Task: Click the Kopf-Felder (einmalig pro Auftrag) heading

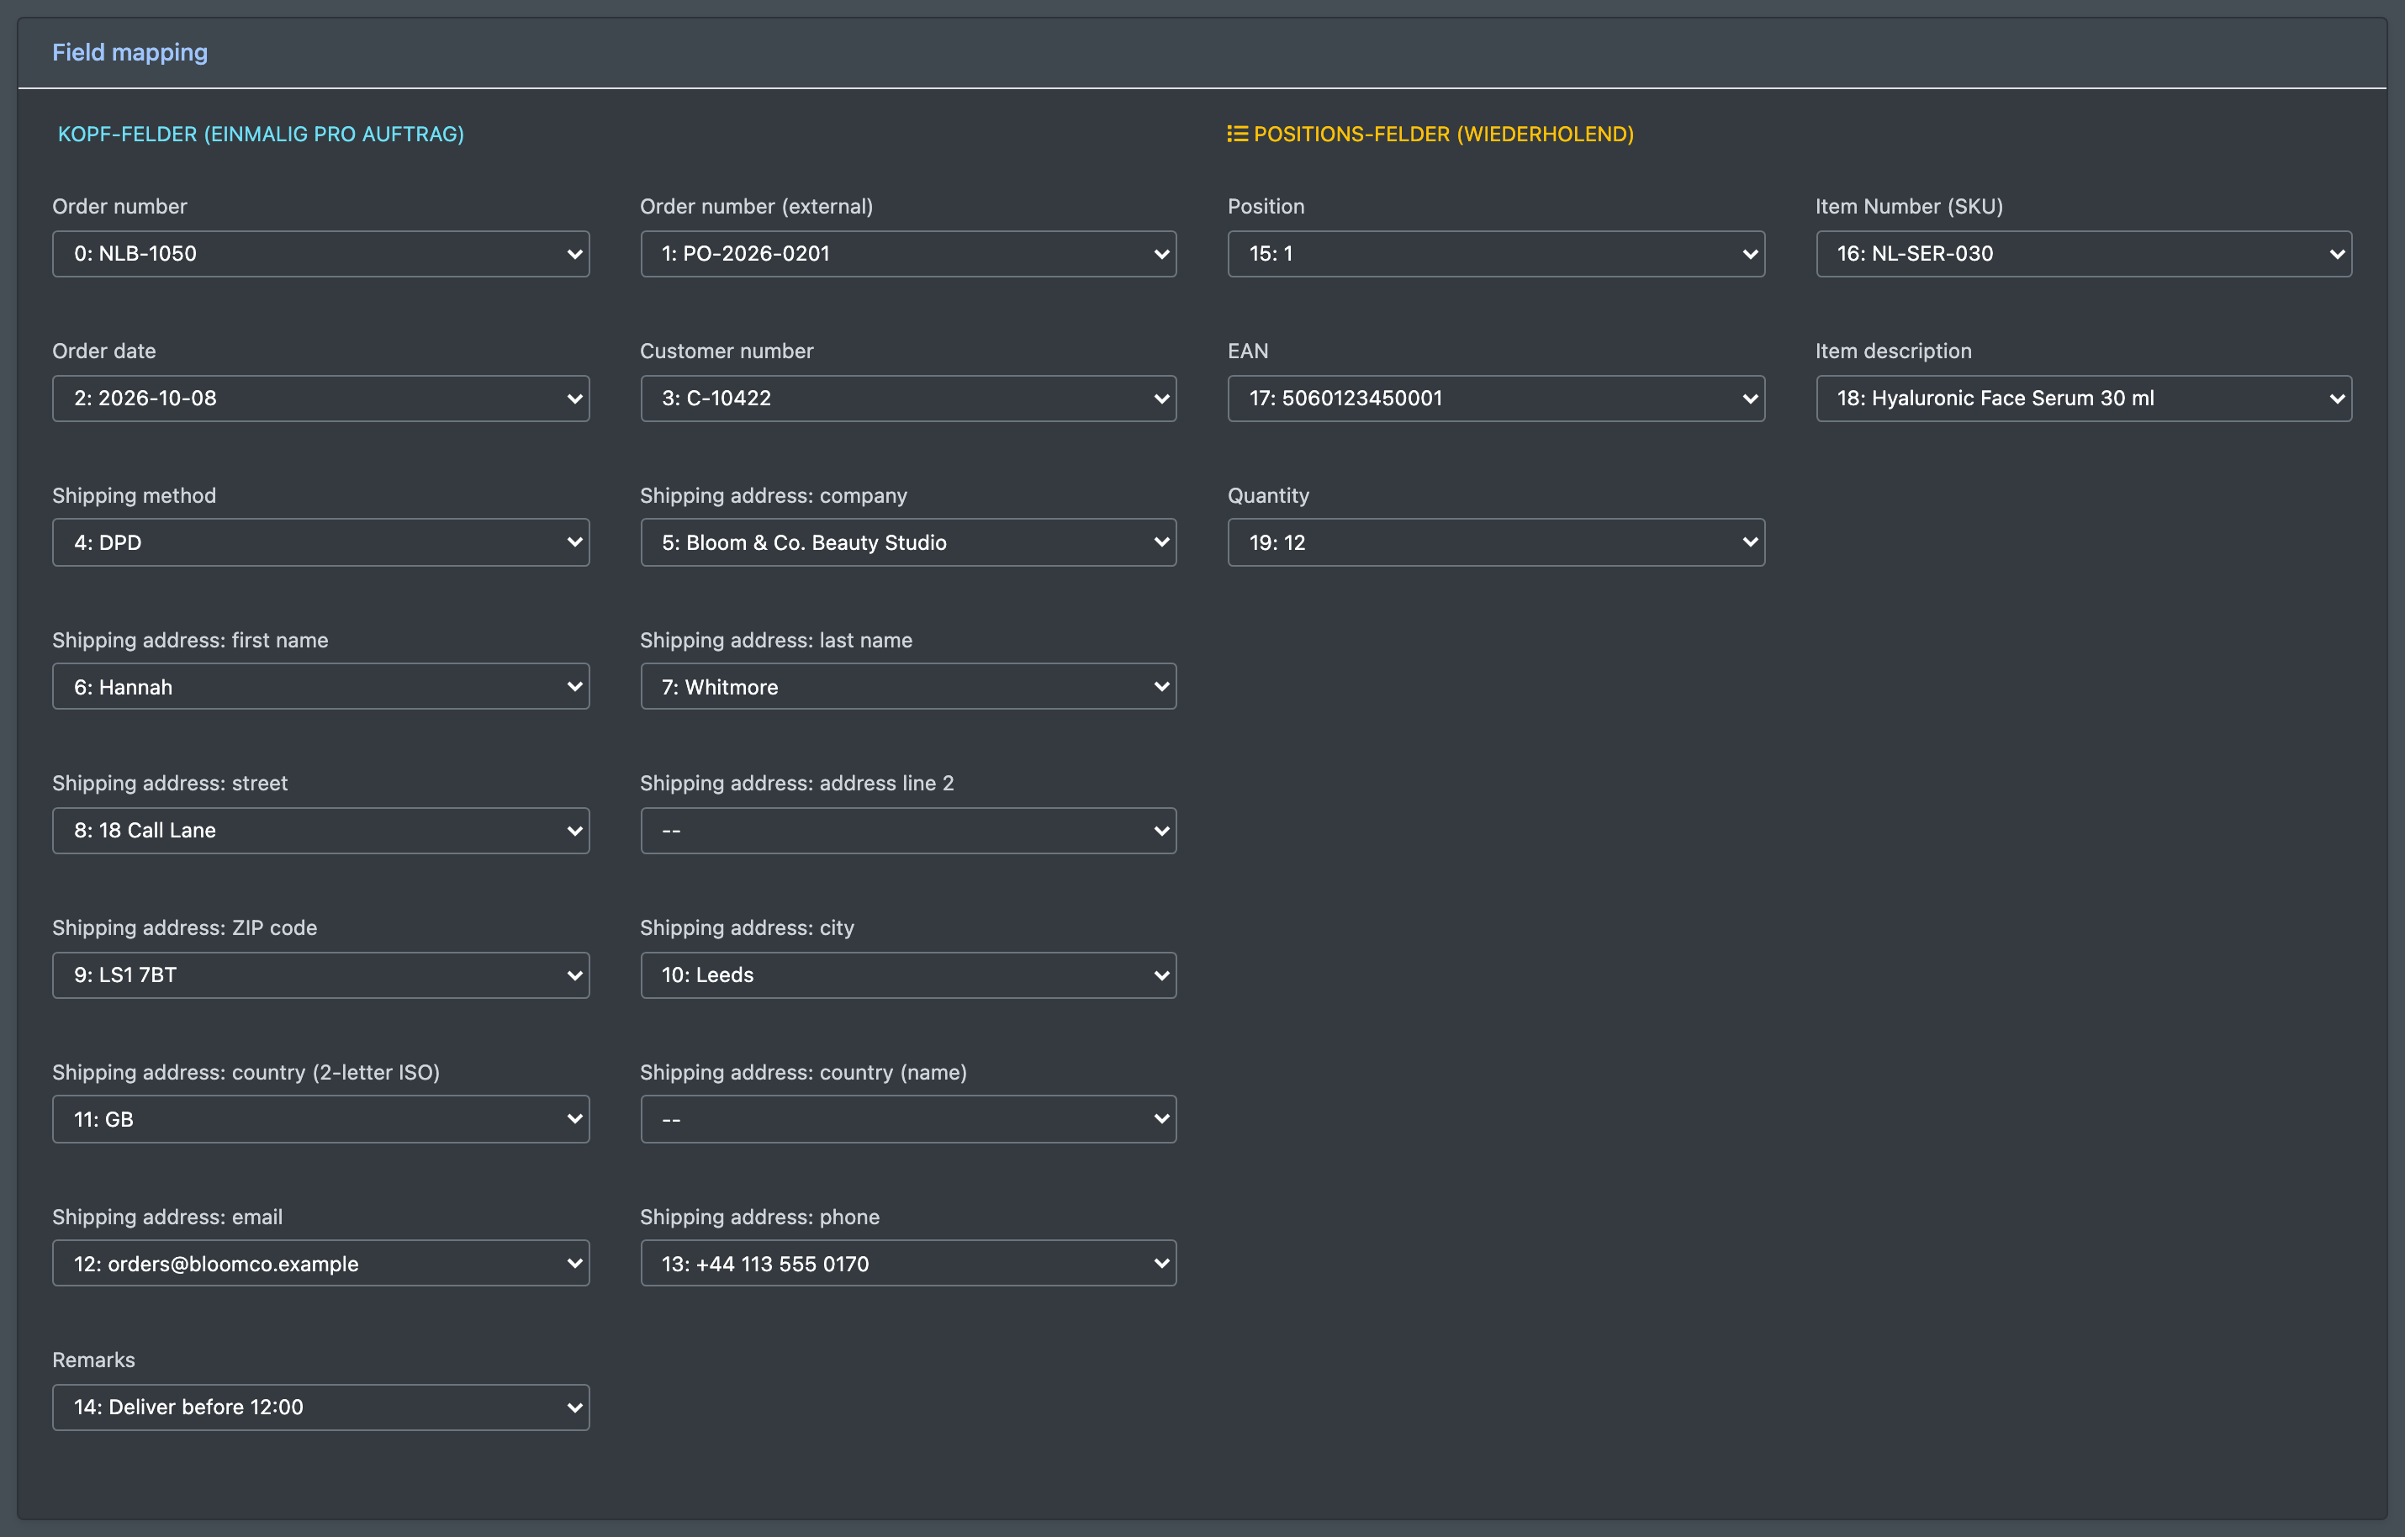Action: pos(261,134)
